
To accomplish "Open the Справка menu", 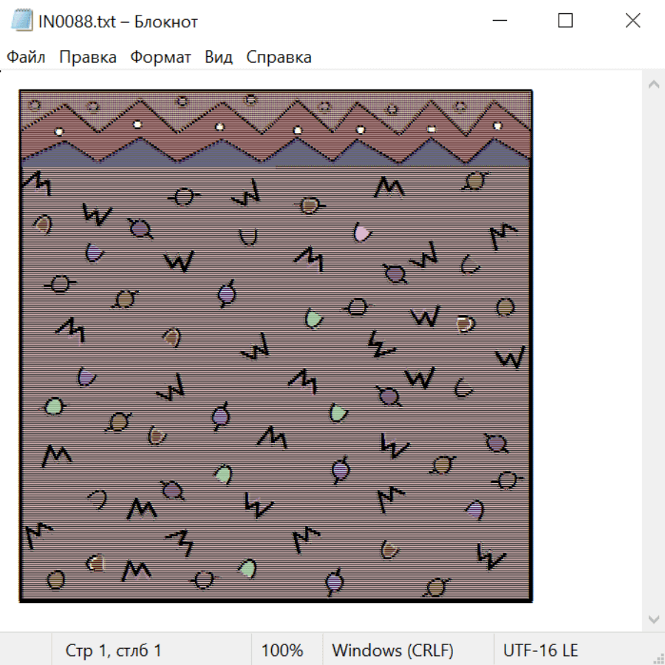I will (279, 57).
